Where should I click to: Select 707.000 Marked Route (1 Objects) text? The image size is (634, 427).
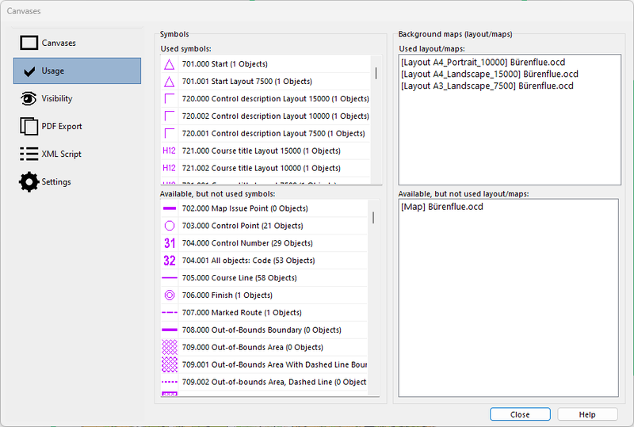tap(242, 313)
